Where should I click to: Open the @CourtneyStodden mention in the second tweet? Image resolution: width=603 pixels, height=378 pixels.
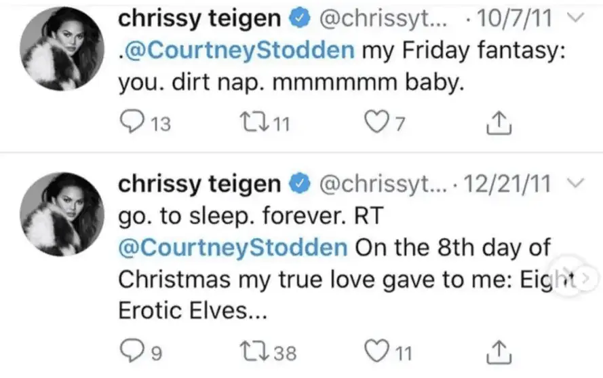coord(233,246)
